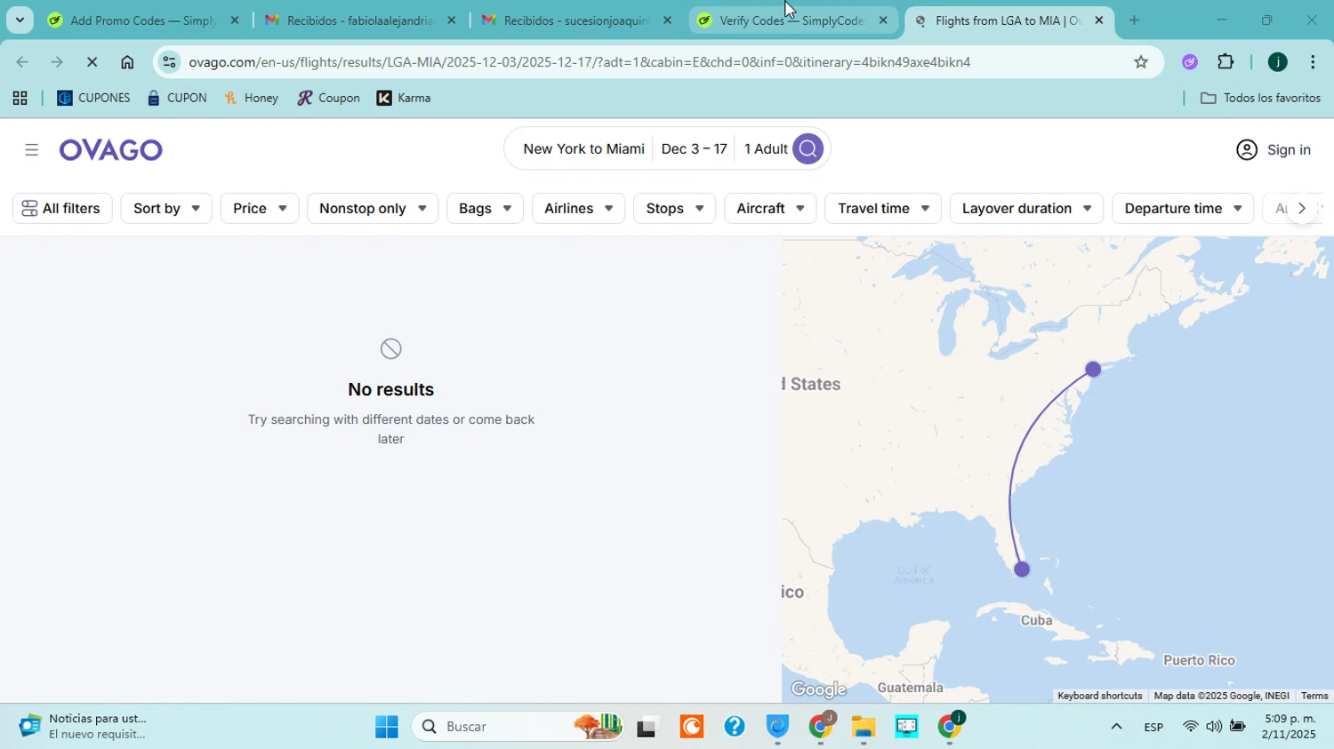
Task: Expand the Sort by dropdown
Action: pyautogui.click(x=166, y=208)
